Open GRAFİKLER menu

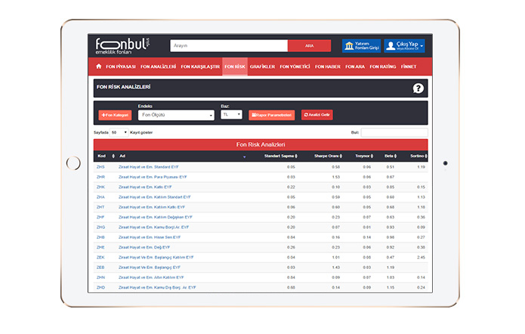coord(262,66)
